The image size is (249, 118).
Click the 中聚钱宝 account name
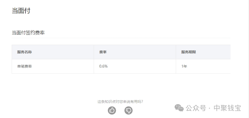(227, 108)
